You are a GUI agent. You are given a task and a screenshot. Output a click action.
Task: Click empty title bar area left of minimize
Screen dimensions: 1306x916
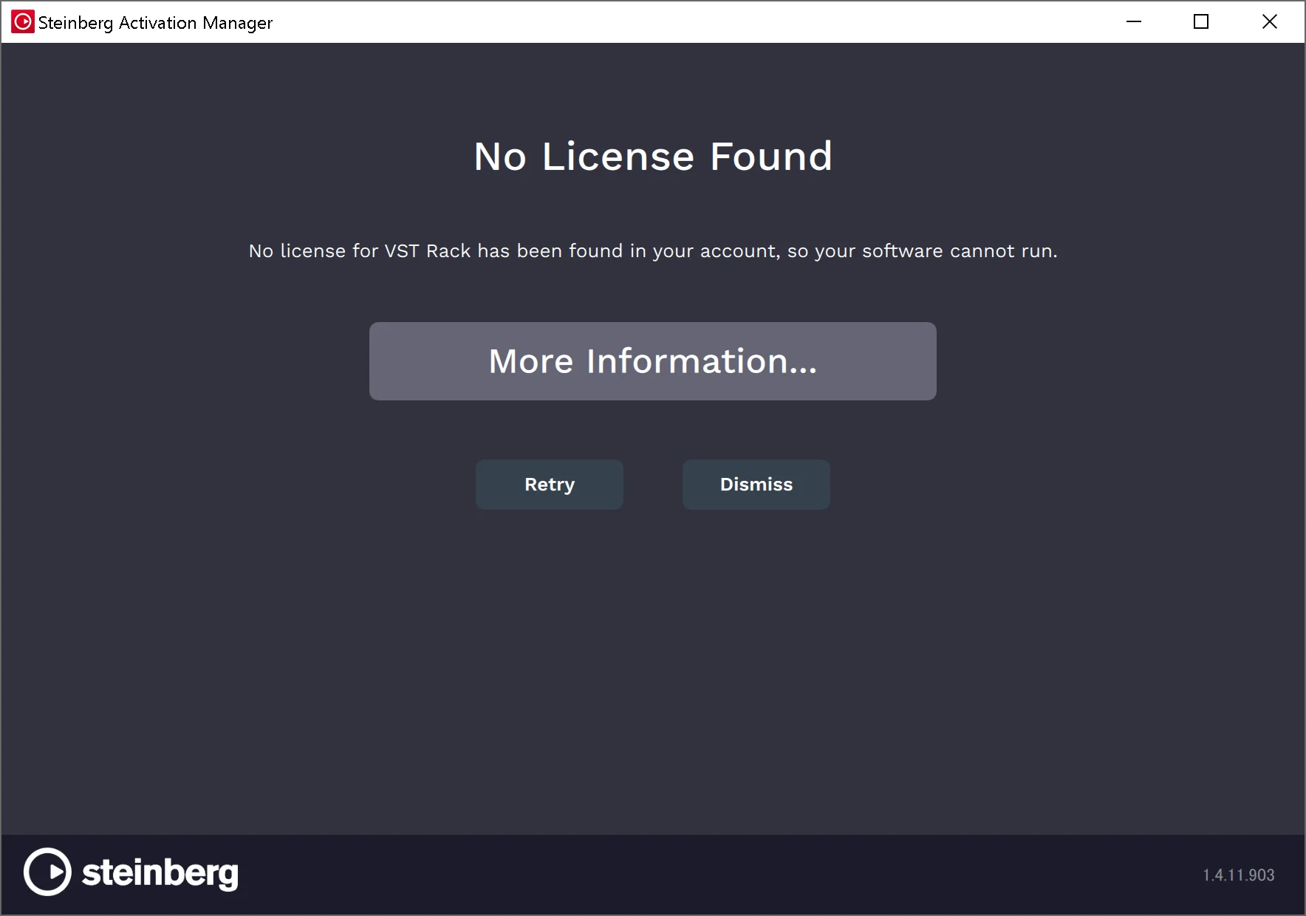[x=702, y=22]
